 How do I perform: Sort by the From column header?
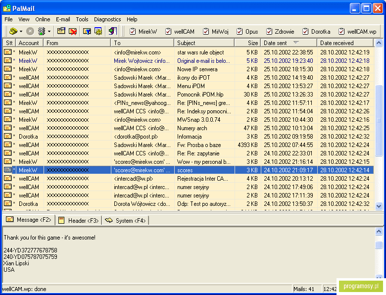(77, 43)
